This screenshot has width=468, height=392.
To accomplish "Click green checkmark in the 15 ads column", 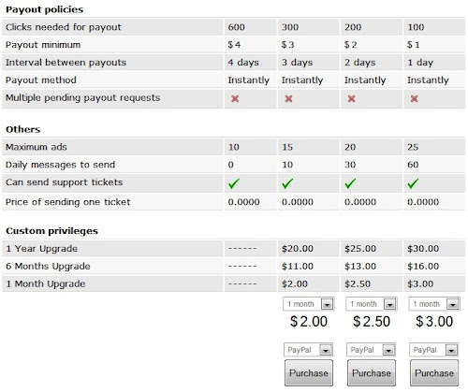I will click(287, 183).
